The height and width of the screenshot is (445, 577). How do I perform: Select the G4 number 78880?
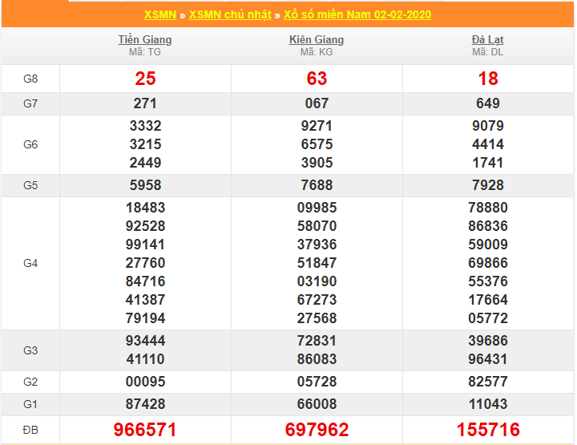click(x=488, y=208)
